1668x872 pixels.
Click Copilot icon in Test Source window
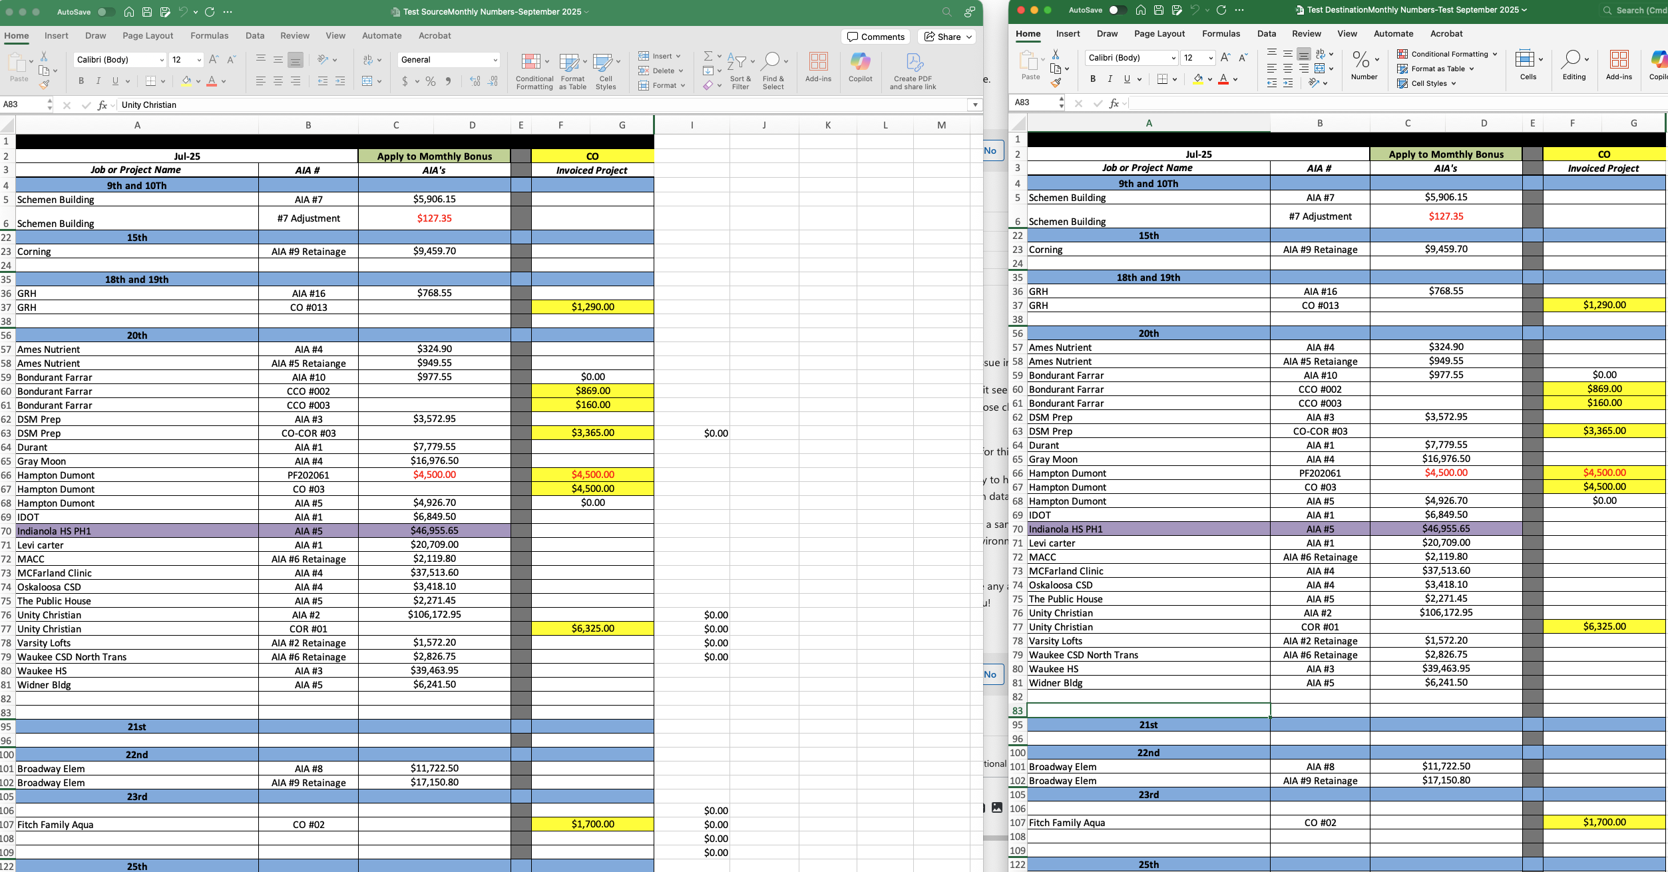(860, 63)
